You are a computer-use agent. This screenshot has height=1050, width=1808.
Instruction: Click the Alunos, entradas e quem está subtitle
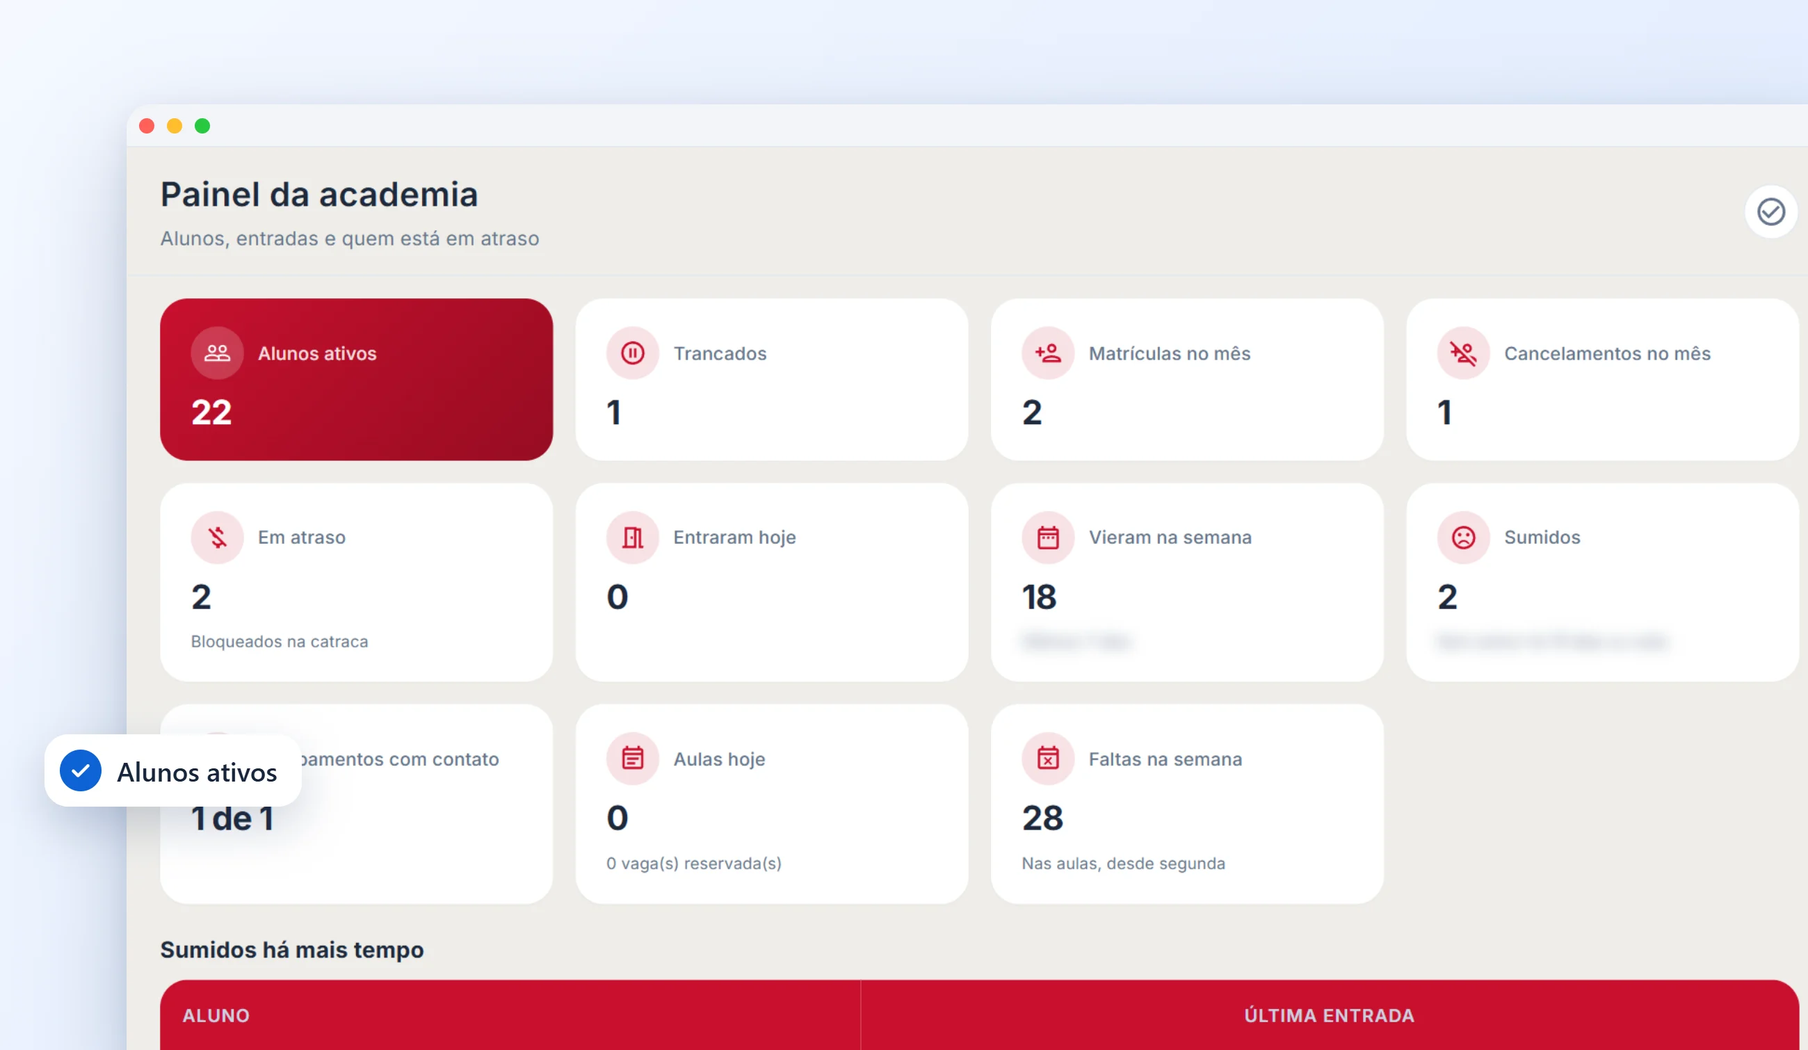tap(349, 238)
